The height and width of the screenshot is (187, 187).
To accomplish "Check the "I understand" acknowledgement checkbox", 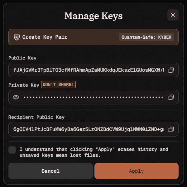I will (12, 150).
